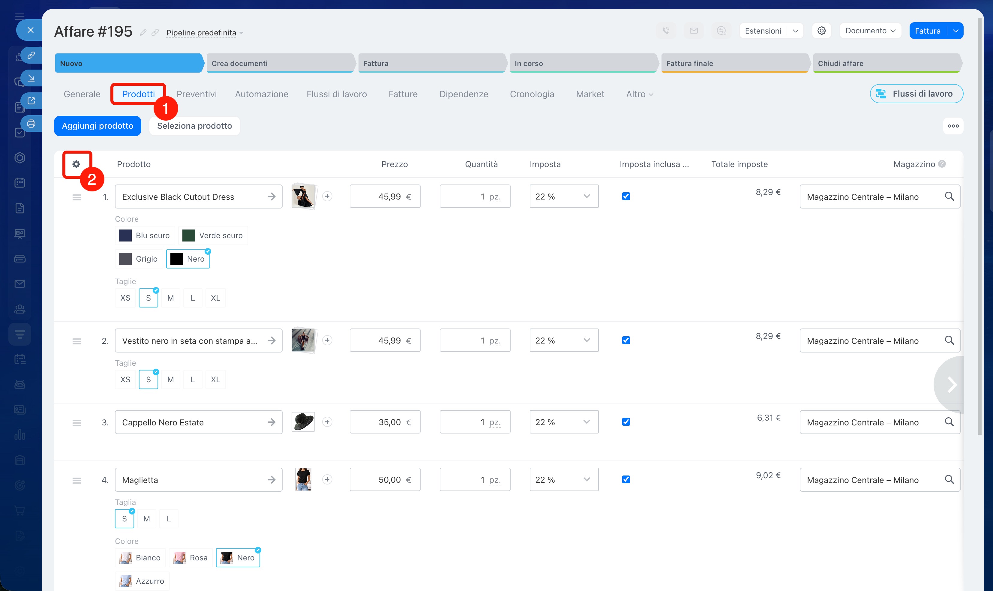
Task: Uncheck tax included for Exclusive Black Cutout Dress
Action: coord(626,196)
